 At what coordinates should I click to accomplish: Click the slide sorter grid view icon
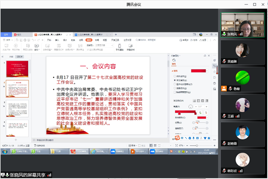[x=155, y=146]
